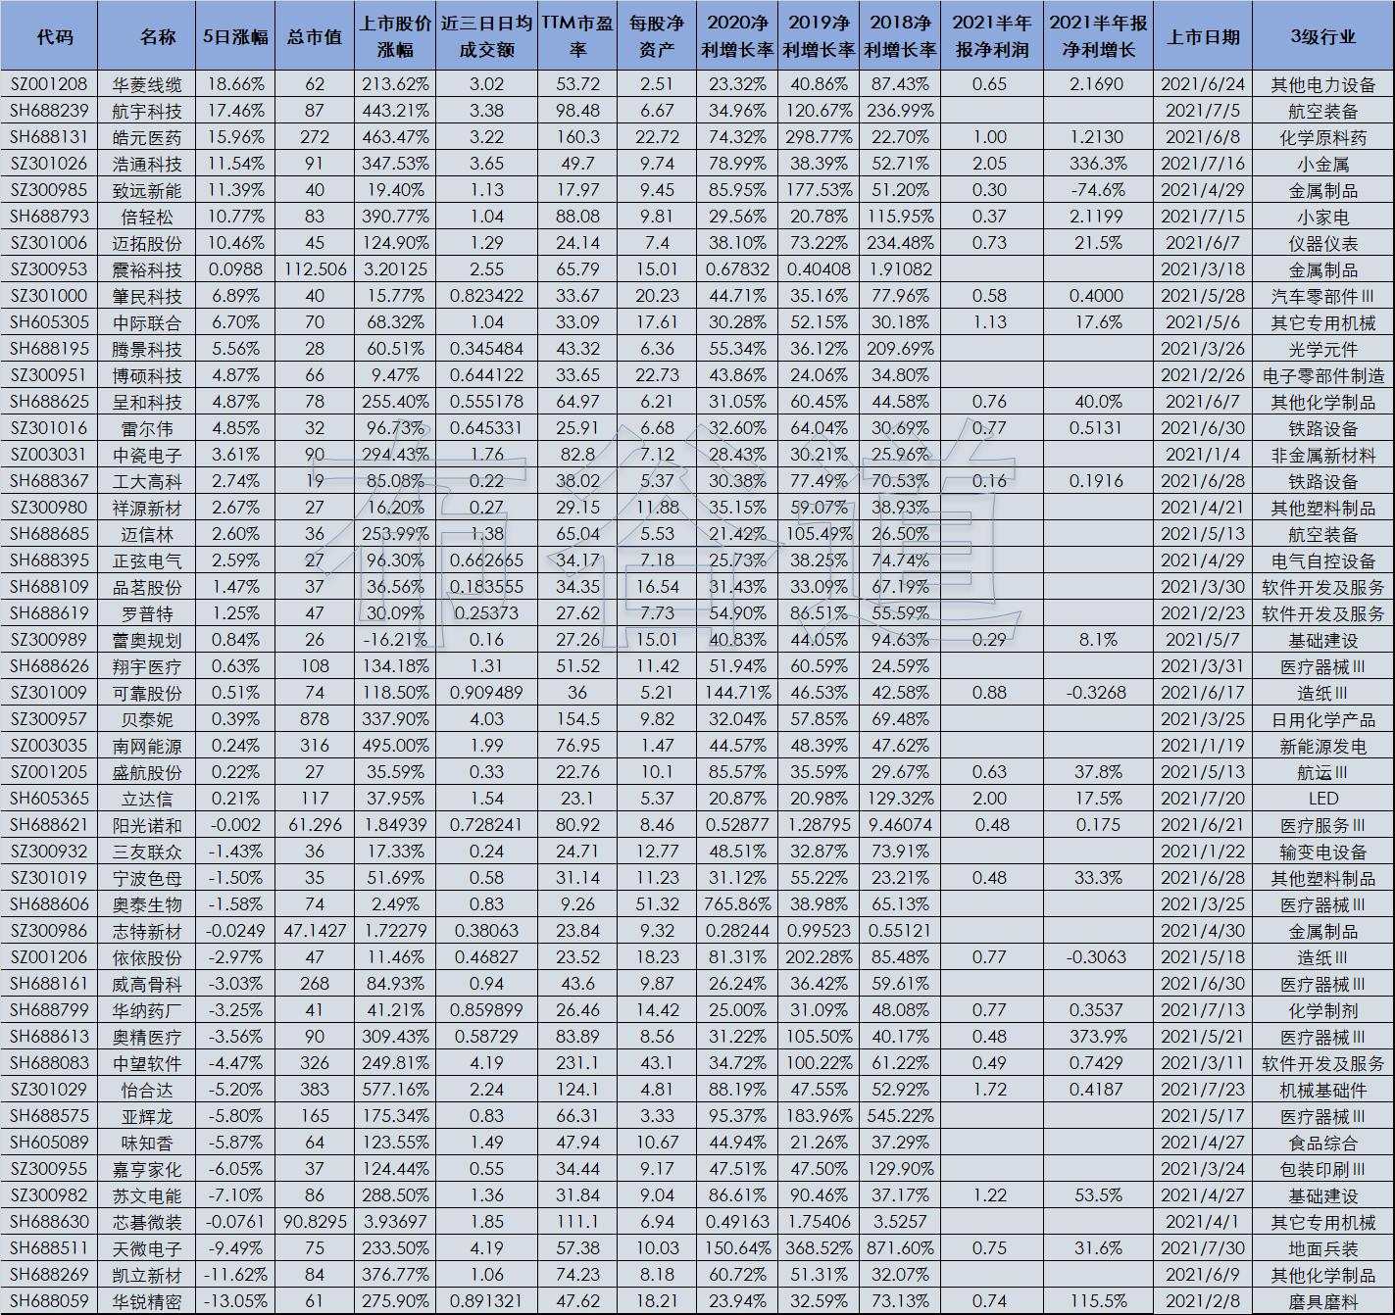Viewport: 1395px width, 1315px height.
Task: Select the 南网能源 name cell
Action: [x=147, y=746]
